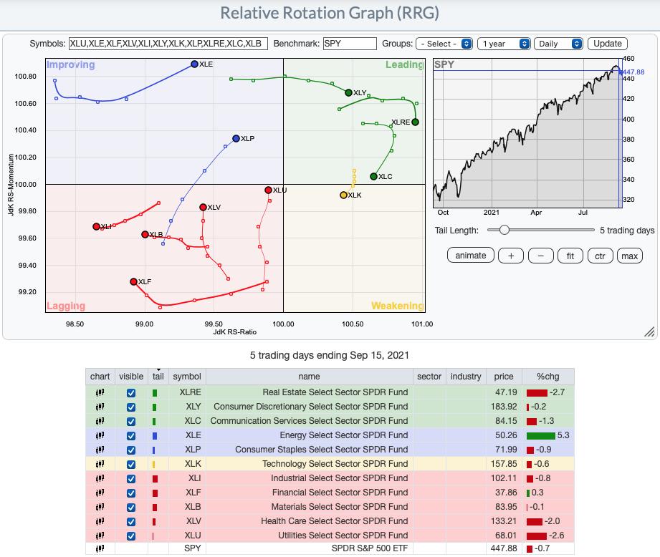Uncheck visibility for XLF
Viewport: 660px width, 557px height.
(x=131, y=493)
